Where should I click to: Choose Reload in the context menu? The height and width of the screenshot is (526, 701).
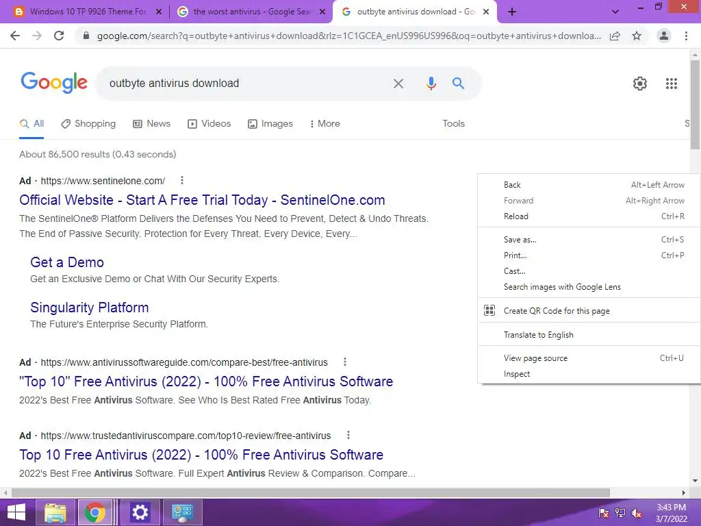[x=589, y=216]
